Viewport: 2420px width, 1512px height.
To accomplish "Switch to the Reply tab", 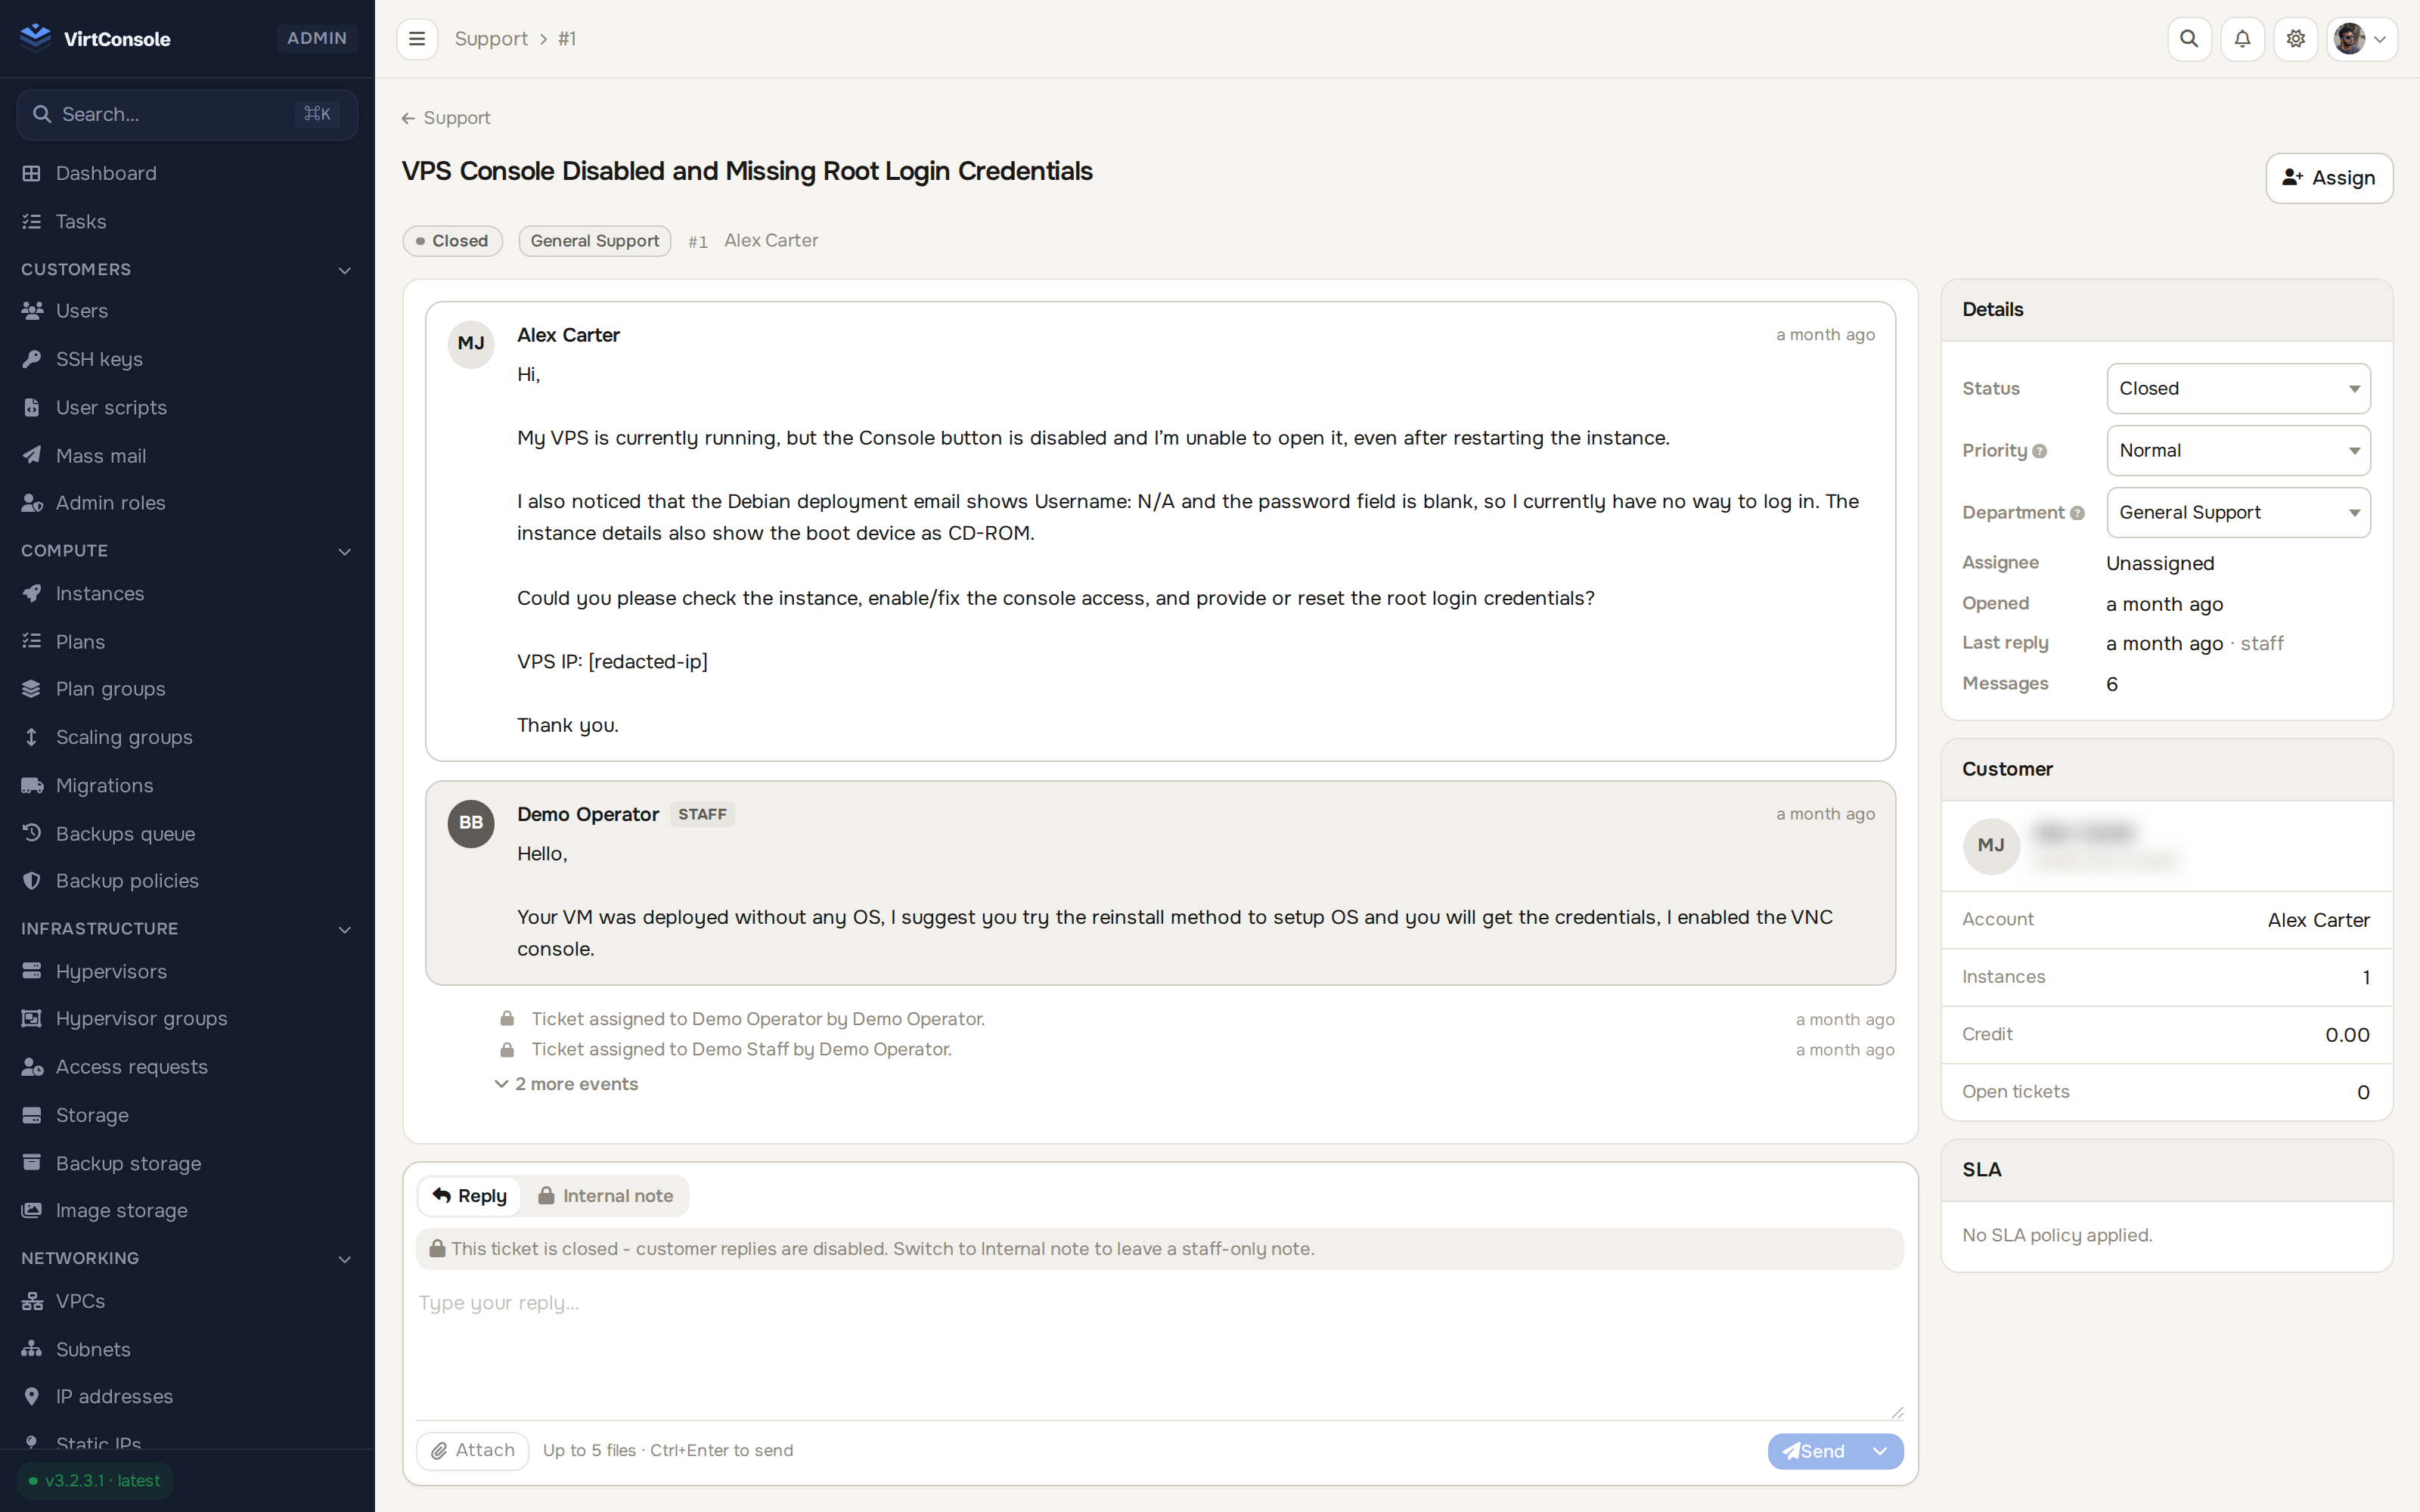I will pos(470,1196).
